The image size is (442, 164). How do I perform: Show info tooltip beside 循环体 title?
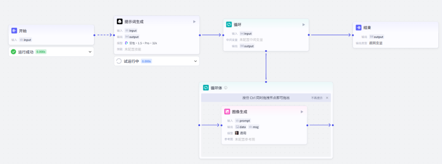[x=226, y=88]
